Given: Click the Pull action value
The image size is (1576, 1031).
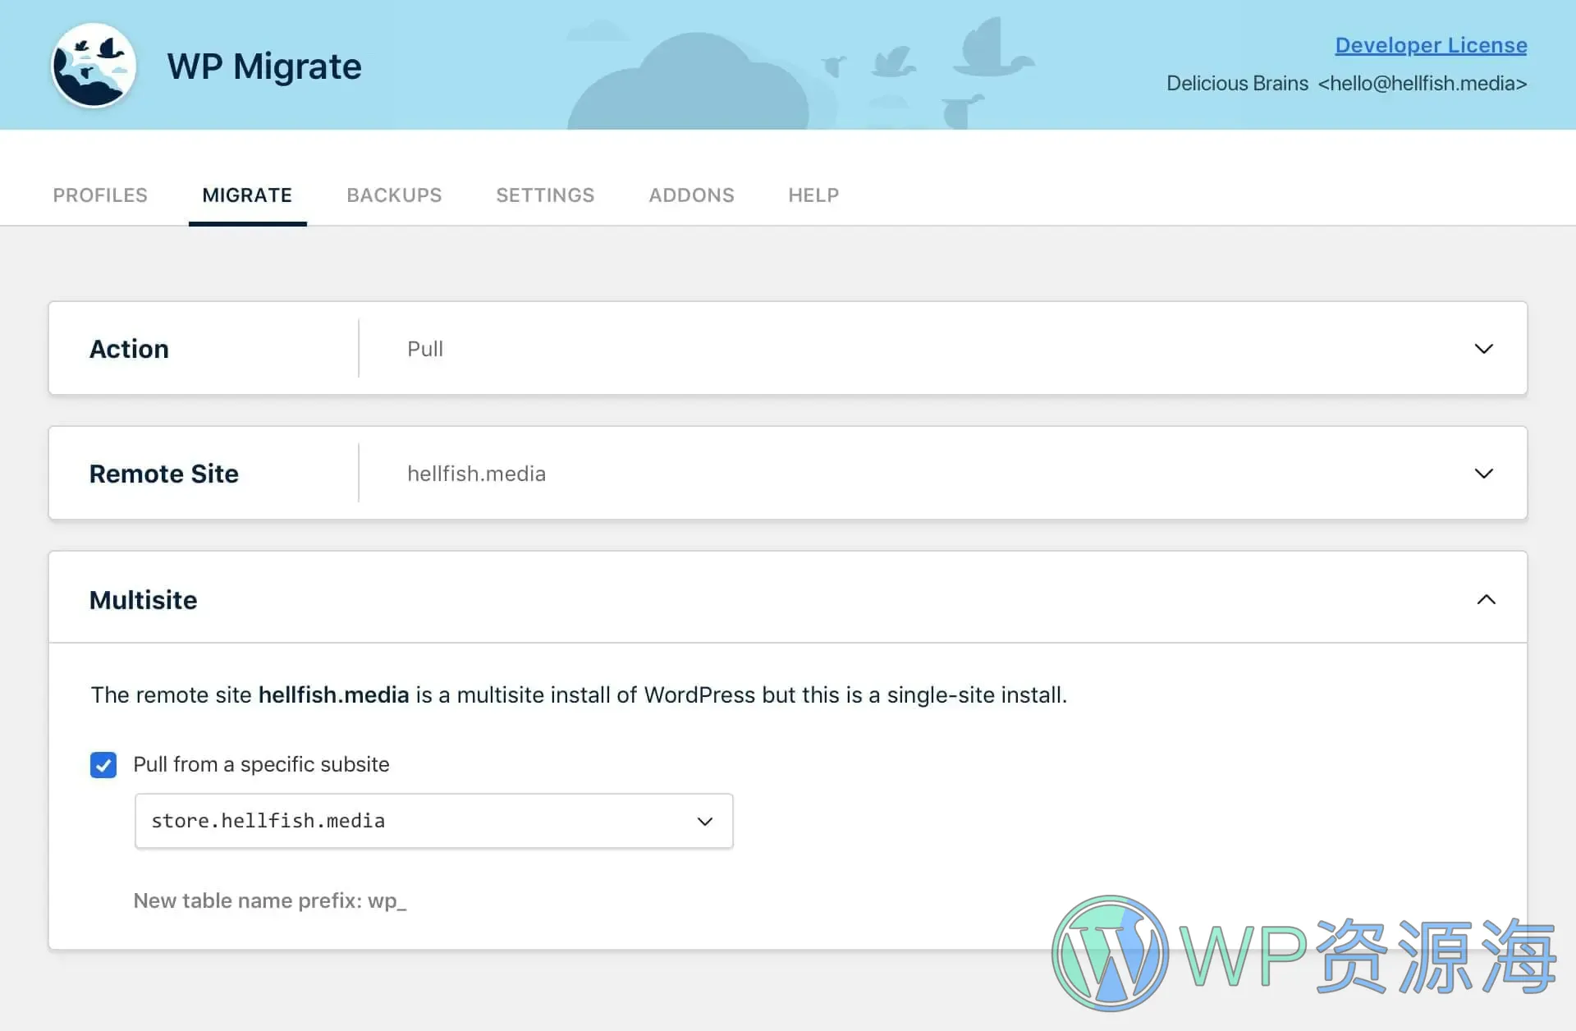Looking at the screenshot, I should tap(425, 349).
